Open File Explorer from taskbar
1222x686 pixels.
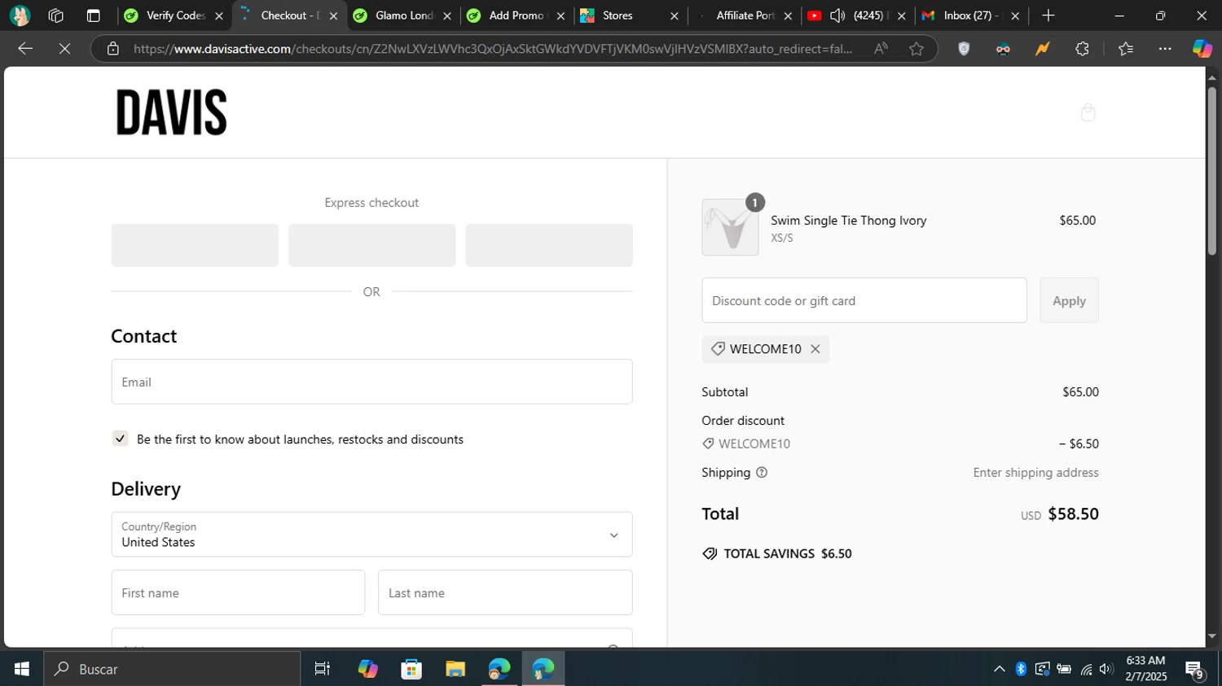click(x=455, y=669)
